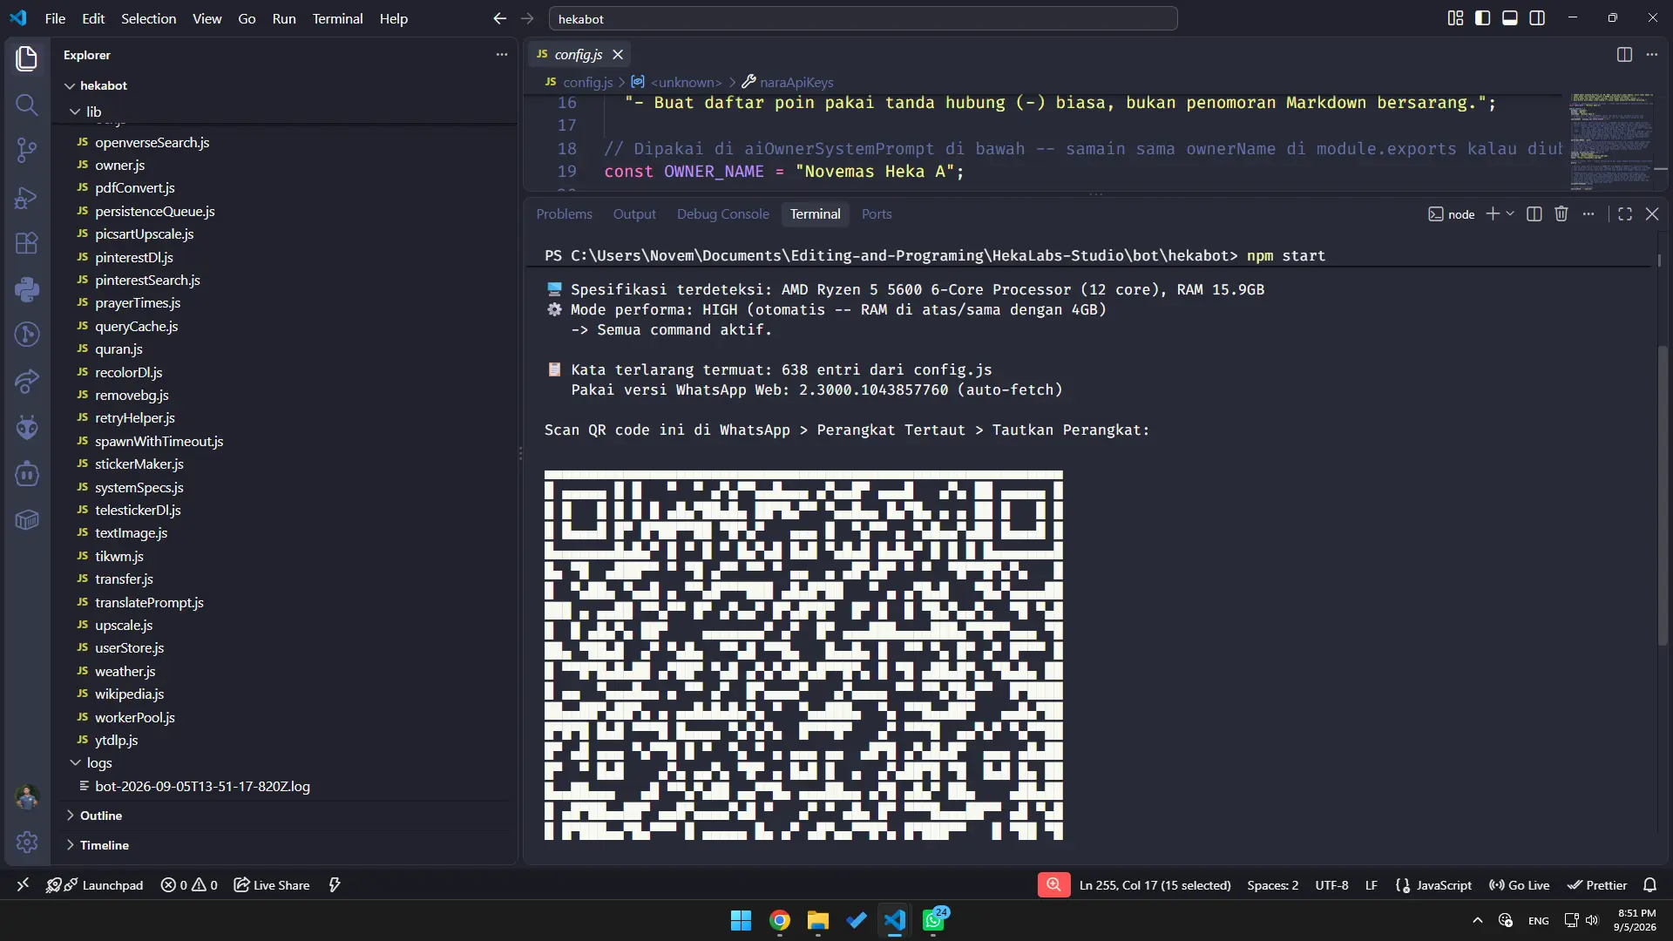Open the Selection menu
The image size is (1673, 941).
pos(148,18)
